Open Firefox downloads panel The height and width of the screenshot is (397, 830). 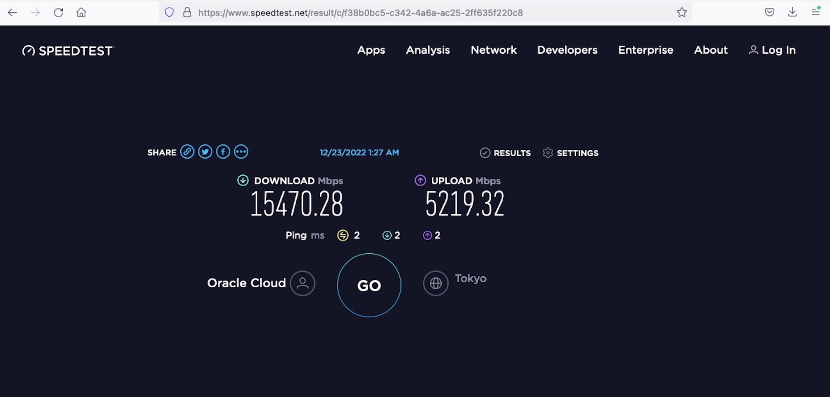792,12
